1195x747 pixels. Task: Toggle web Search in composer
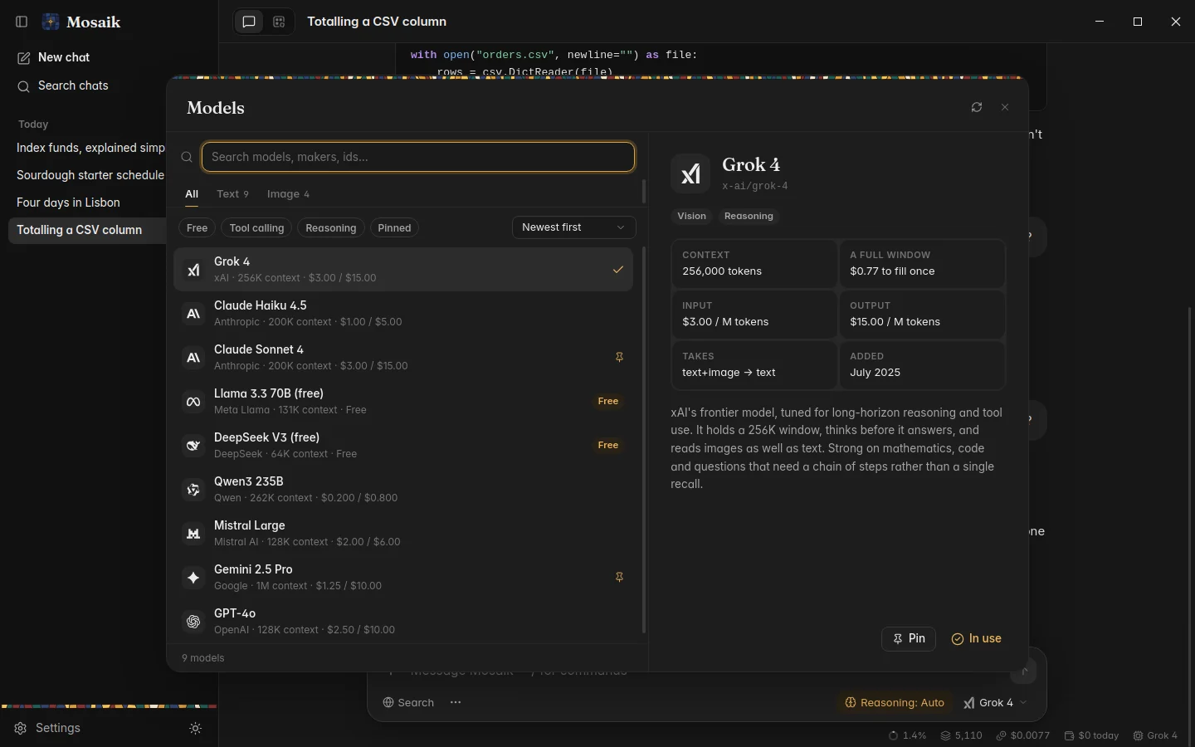[408, 702]
